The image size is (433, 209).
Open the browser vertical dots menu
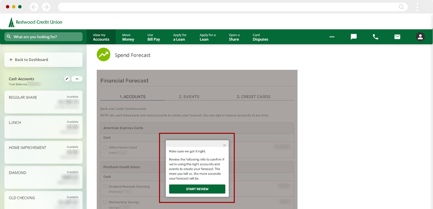[x=417, y=7]
